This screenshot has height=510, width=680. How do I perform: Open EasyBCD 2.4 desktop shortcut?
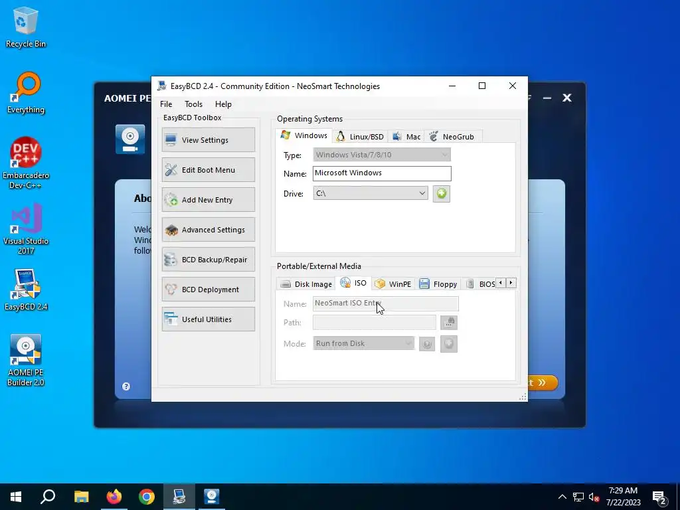click(26, 290)
